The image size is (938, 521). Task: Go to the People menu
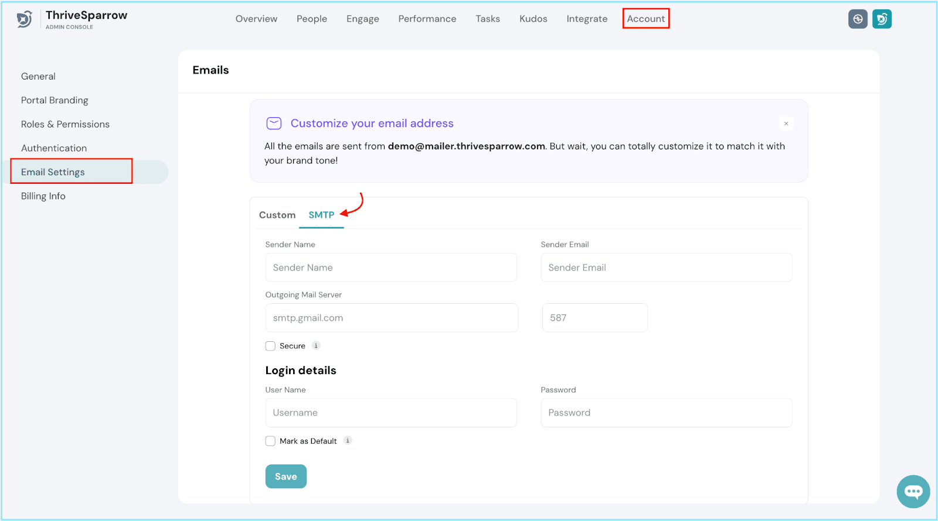pyautogui.click(x=311, y=19)
